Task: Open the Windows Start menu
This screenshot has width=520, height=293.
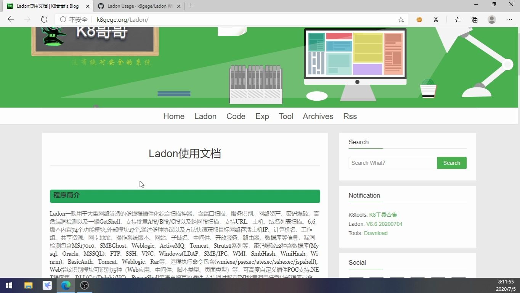Action: 9,285
